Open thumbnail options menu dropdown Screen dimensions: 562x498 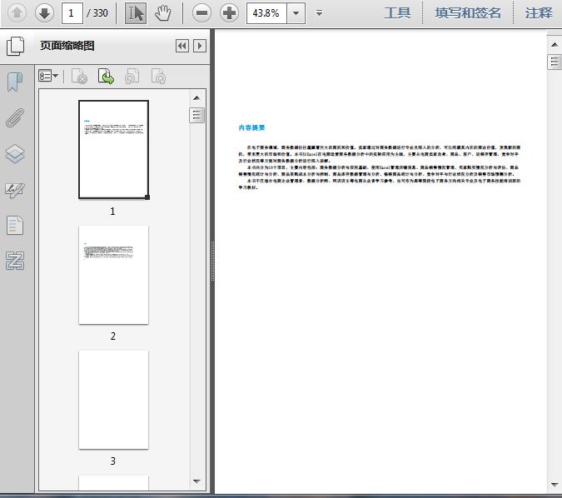click(x=48, y=76)
